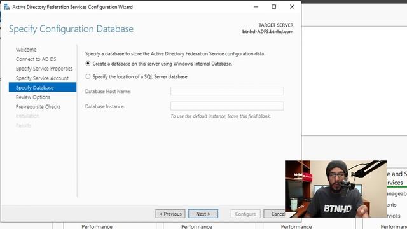Open the Review Options step
The image size is (407, 229).
[x=32, y=97]
